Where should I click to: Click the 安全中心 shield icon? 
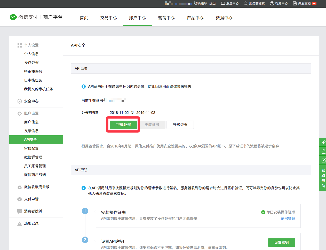pyautogui.click(x=20, y=101)
